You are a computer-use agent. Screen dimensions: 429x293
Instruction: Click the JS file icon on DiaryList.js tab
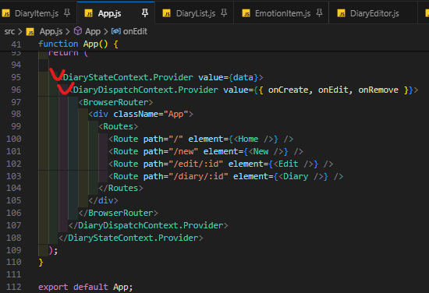(167, 13)
